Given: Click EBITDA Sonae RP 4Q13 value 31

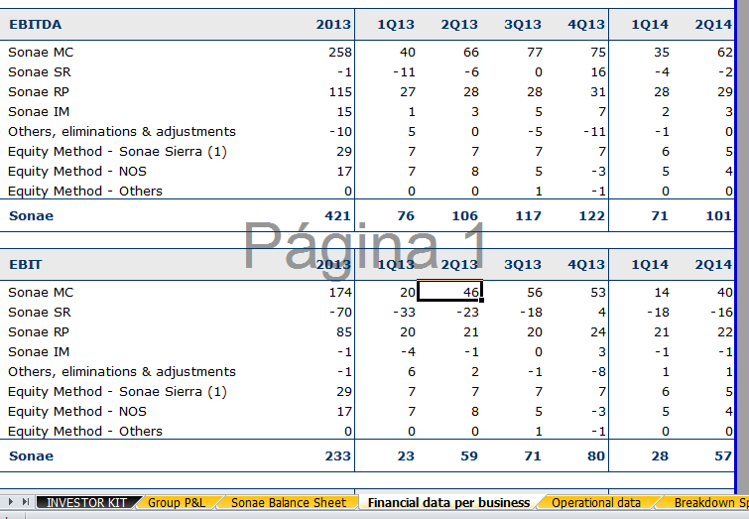Looking at the screenshot, I should click(x=598, y=91).
